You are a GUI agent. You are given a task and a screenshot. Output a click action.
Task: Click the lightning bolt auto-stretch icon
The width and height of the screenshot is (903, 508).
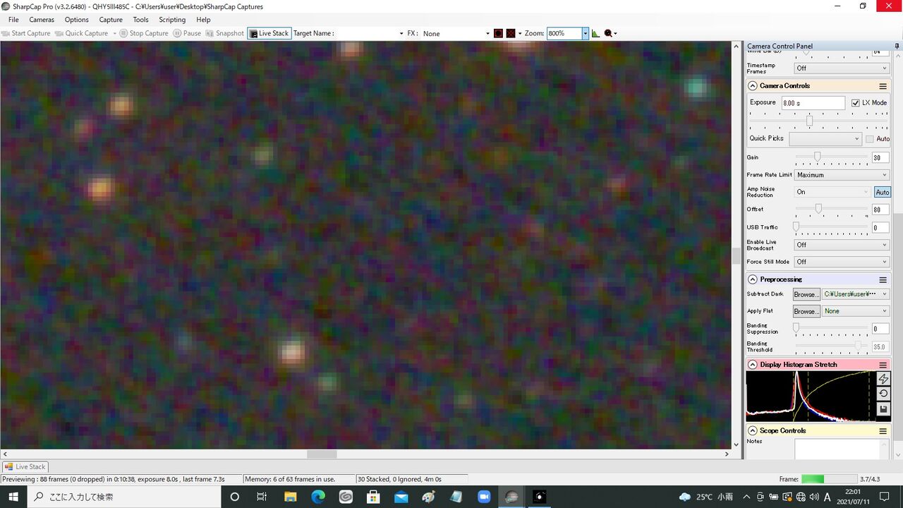[x=883, y=379]
